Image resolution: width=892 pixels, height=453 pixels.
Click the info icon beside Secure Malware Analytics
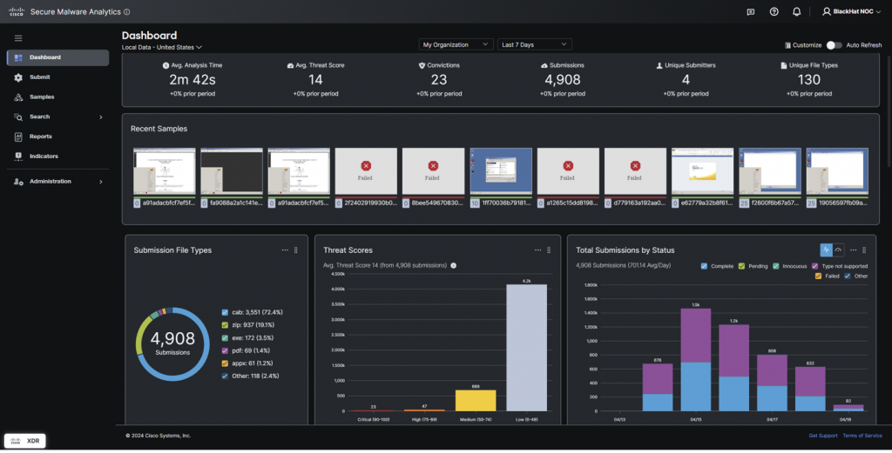coord(127,12)
